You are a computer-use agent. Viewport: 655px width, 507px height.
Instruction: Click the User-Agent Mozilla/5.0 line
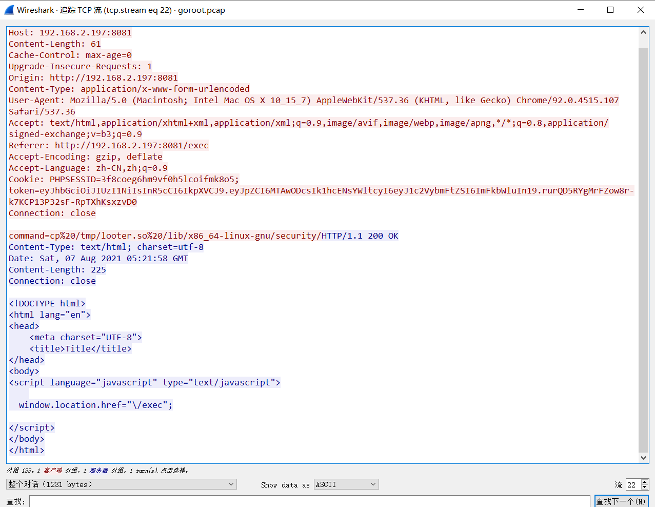point(314,100)
